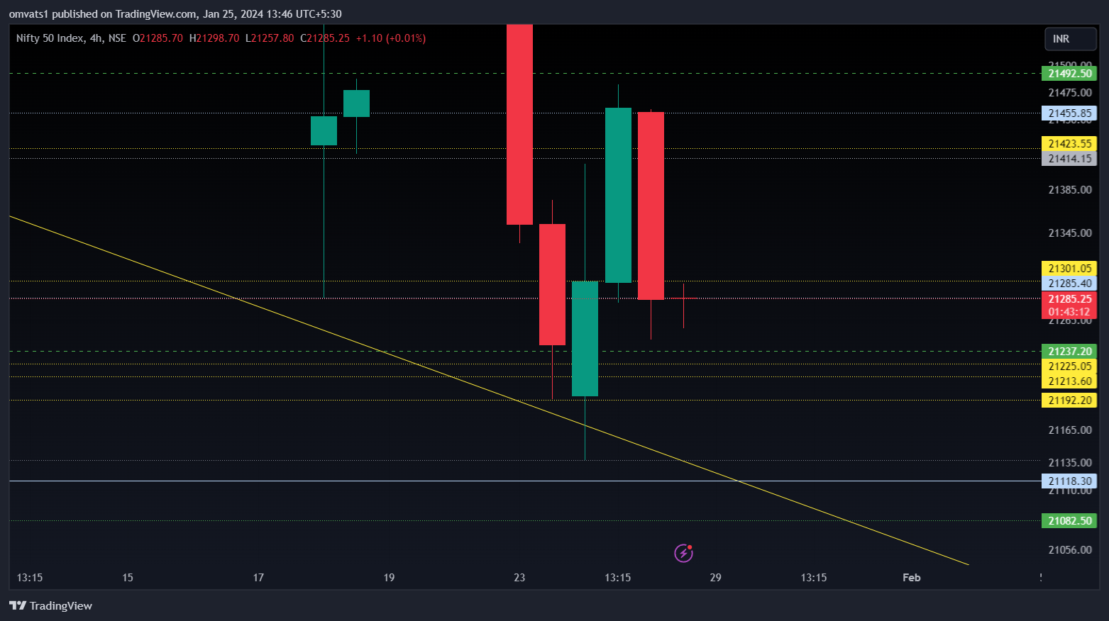The width and height of the screenshot is (1109, 621).
Task: Click the 01:43:12 countdown timer
Action: click(1069, 312)
